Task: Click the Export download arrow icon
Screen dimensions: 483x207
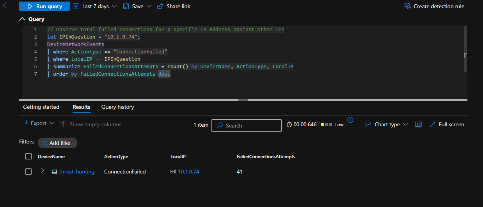Action: coord(27,123)
